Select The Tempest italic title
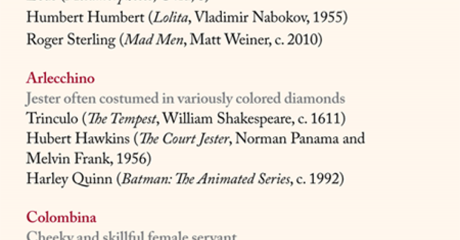Screen dimensions: 460x240 (x=122, y=119)
